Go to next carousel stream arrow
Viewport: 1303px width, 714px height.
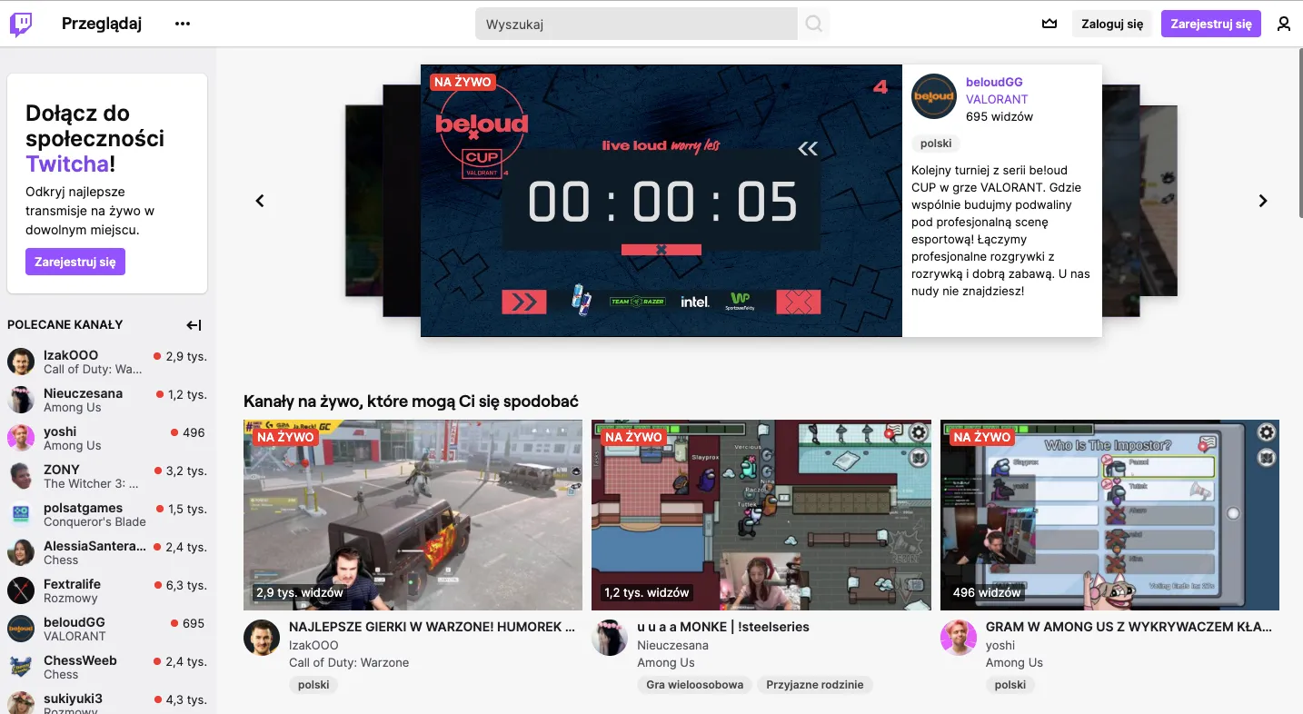(x=1263, y=201)
